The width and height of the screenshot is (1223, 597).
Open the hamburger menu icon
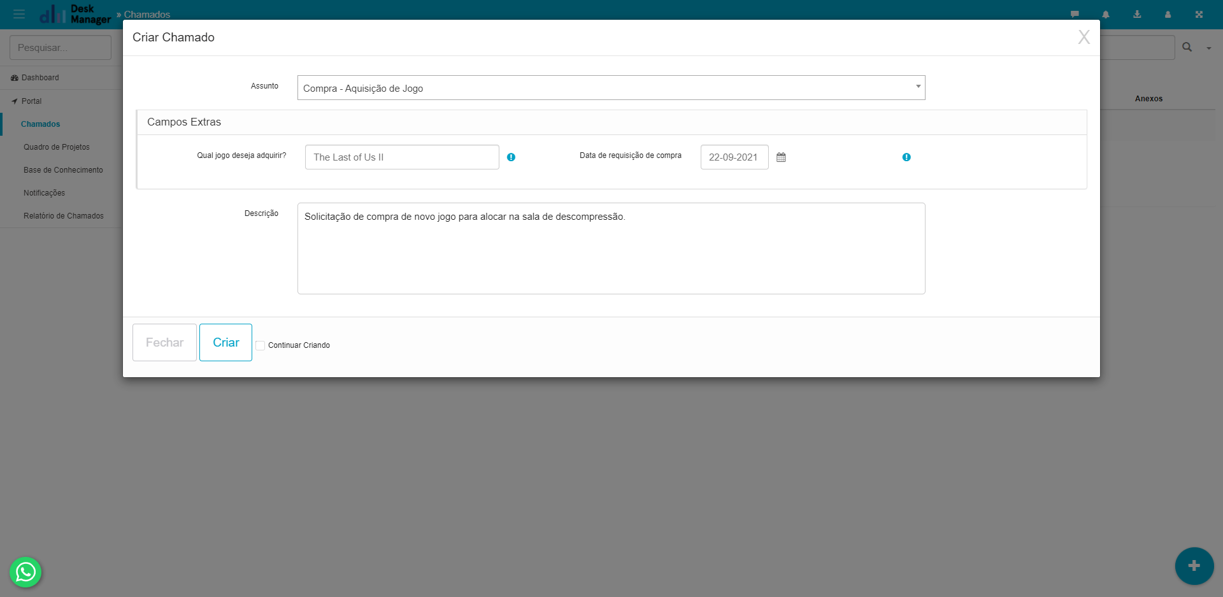(19, 14)
